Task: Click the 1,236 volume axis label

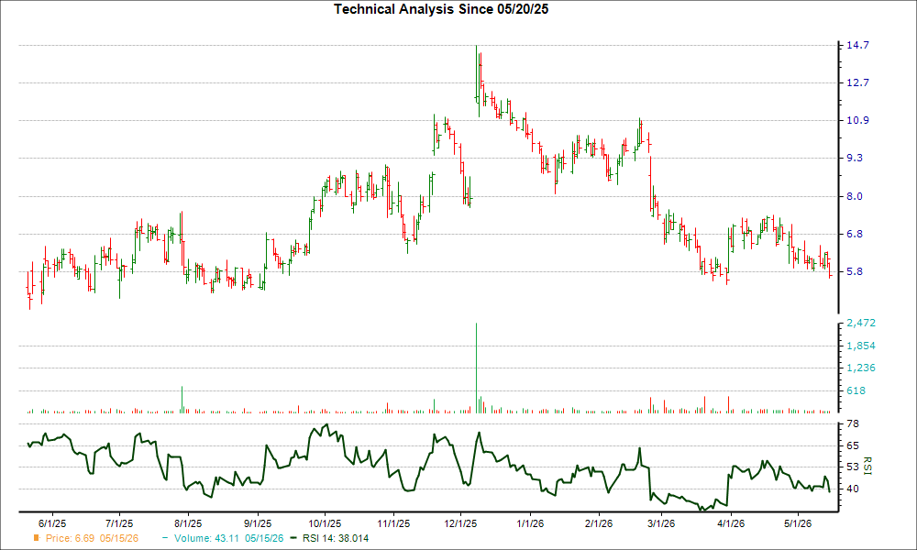Action: click(x=861, y=368)
